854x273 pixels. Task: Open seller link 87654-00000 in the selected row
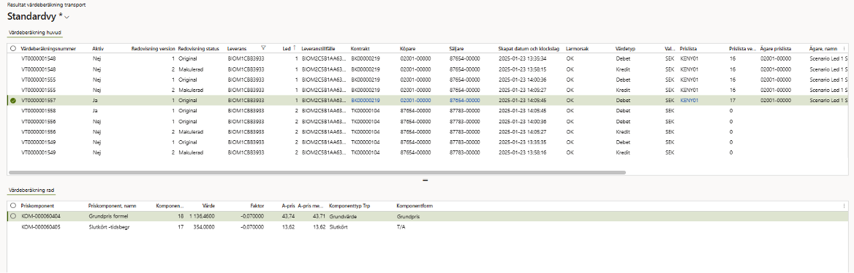click(x=464, y=100)
